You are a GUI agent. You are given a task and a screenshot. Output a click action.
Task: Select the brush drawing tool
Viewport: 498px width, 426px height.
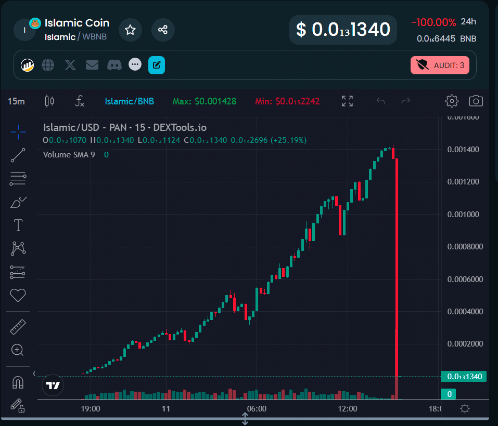tap(18, 202)
